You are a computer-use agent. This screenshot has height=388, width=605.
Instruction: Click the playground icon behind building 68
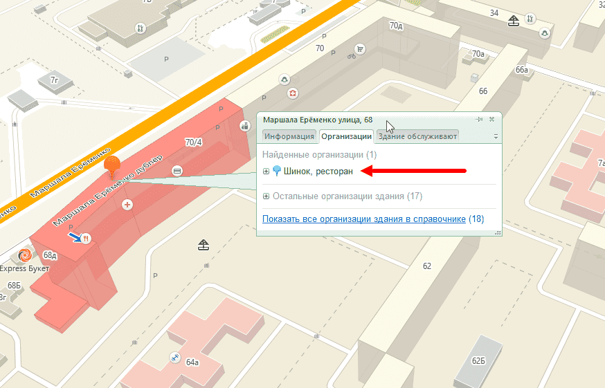pos(204,245)
